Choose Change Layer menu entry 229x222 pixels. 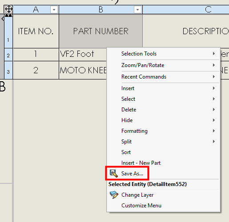(x=163, y=195)
